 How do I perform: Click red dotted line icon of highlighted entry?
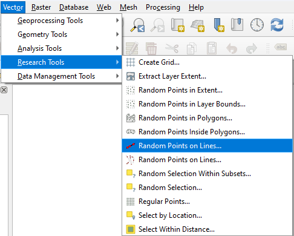click(x=131, y=146)
